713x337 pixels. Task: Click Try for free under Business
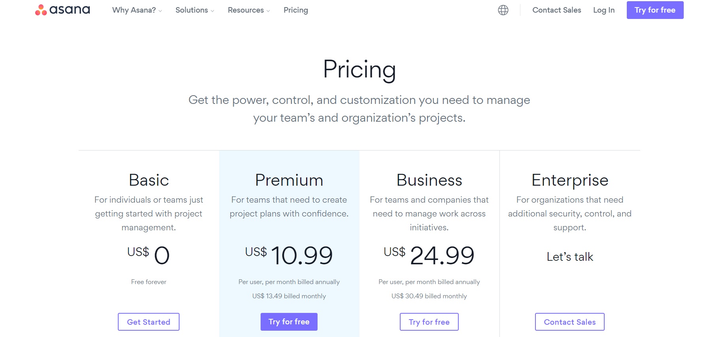(x=429, y=322)
